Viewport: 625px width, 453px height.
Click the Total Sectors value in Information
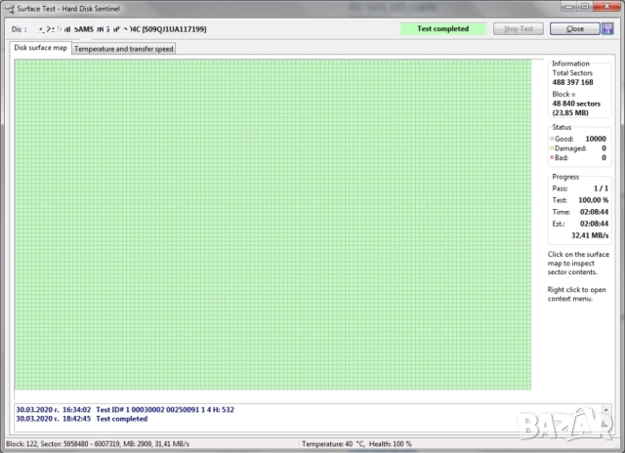tap(573, 82)
